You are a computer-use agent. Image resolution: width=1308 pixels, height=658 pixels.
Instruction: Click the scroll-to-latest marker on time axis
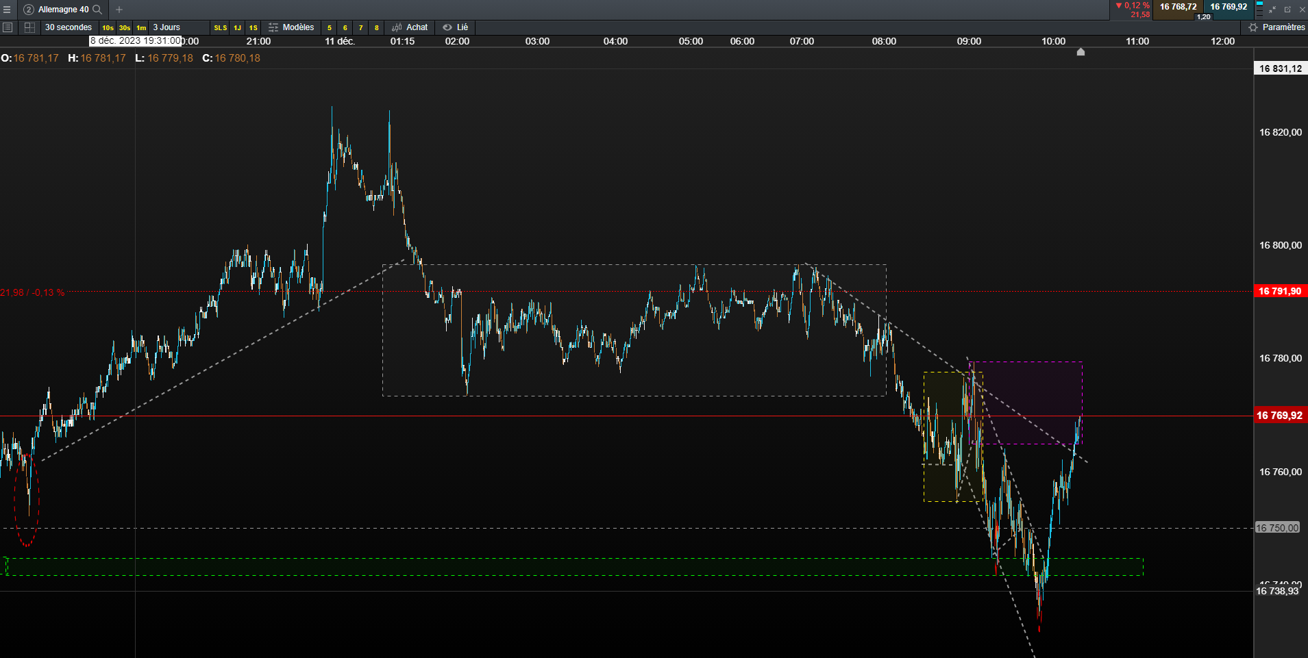1081,52
